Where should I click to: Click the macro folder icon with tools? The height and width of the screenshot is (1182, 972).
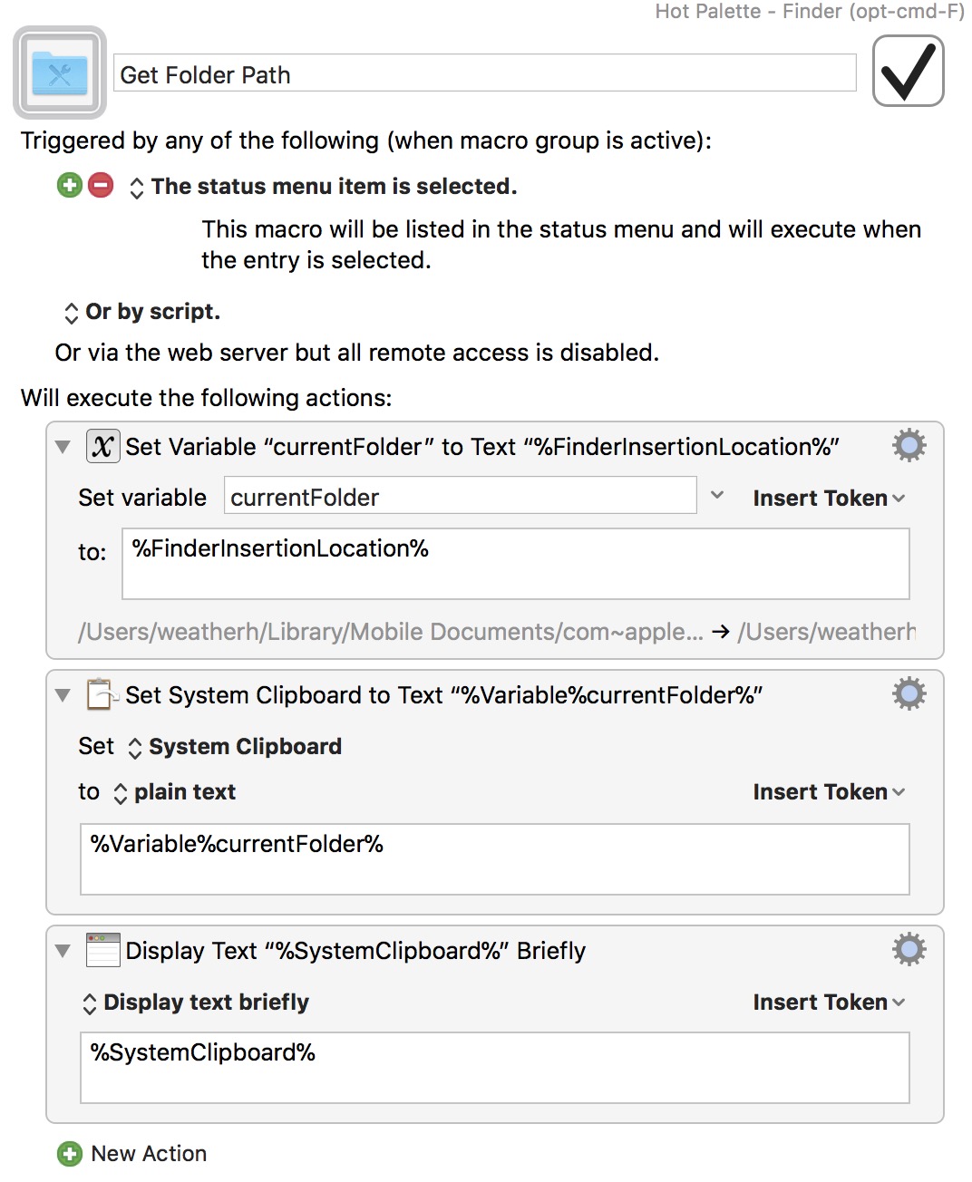point(60,73)
